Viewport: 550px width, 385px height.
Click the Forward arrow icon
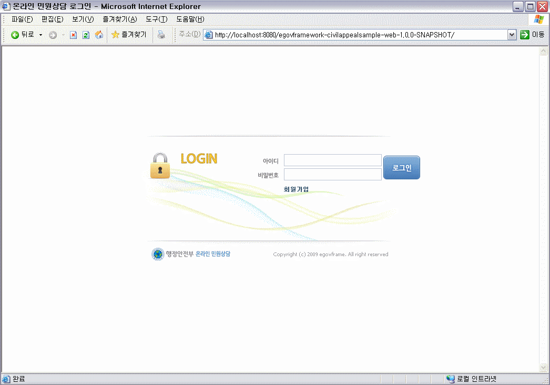[x=53, y=35]
